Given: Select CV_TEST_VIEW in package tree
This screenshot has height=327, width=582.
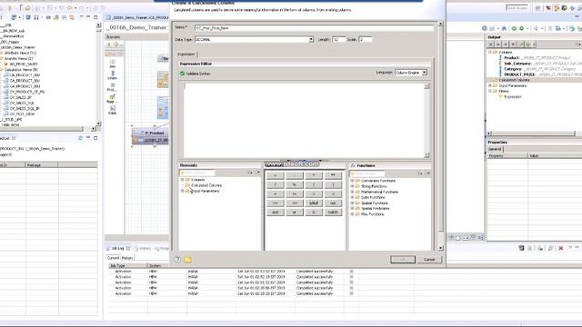Looking at the screenshot, I should (x=22, y=114).
